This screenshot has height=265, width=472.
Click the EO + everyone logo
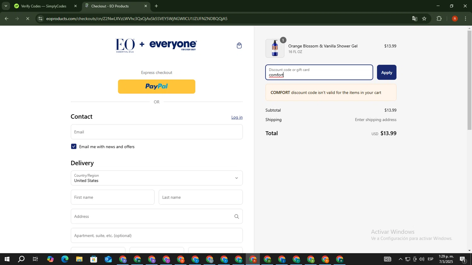click(x=156, y=46)
